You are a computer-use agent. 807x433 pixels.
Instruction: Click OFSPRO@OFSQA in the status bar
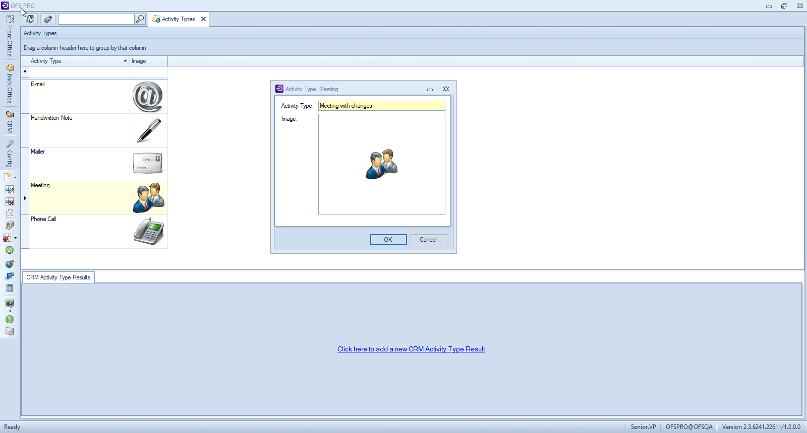[x=689, y=427]
